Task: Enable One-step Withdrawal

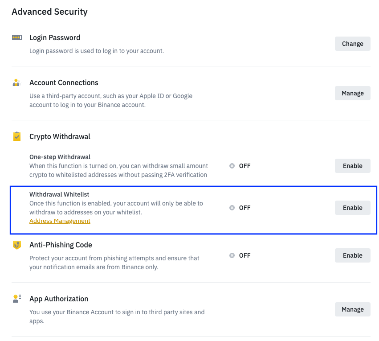Action: click(x=352, y=166)
